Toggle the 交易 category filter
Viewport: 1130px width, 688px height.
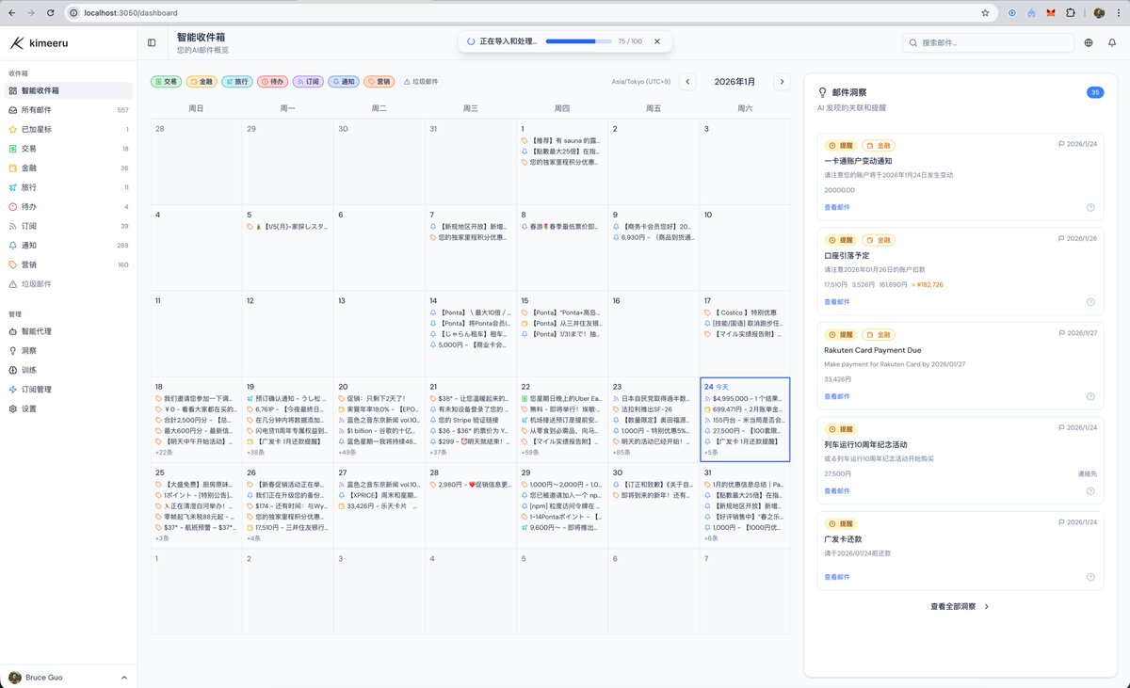[x=166, y=82]
